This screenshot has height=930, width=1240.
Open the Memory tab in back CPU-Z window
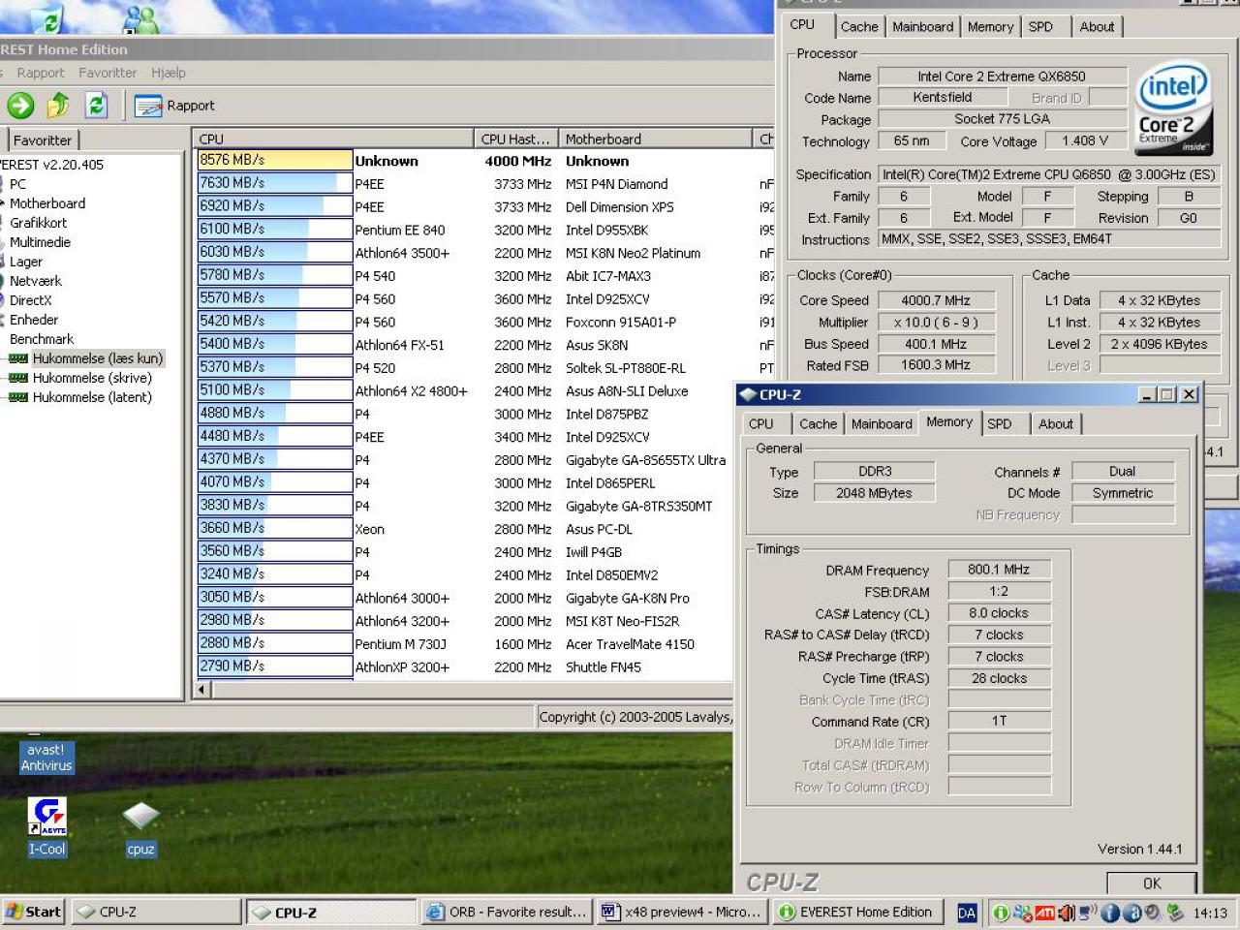990,27
